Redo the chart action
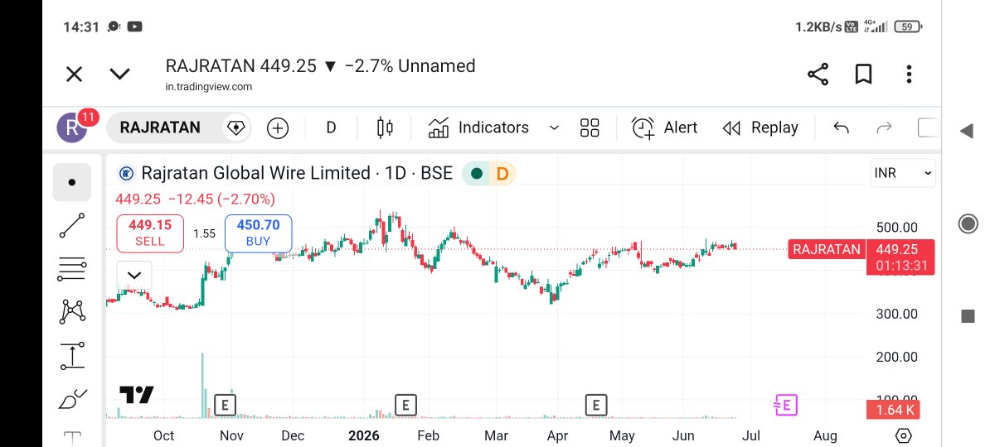Viewport: 995px width, 447px height. (885, 127)
